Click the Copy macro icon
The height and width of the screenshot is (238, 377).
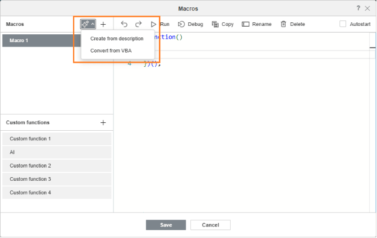pyautogui.click(x=215, y=24)
